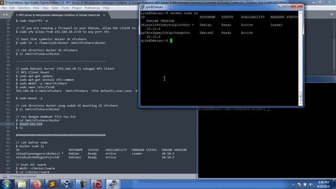Open the clock showing 4:40 PM

click(323, 184)
